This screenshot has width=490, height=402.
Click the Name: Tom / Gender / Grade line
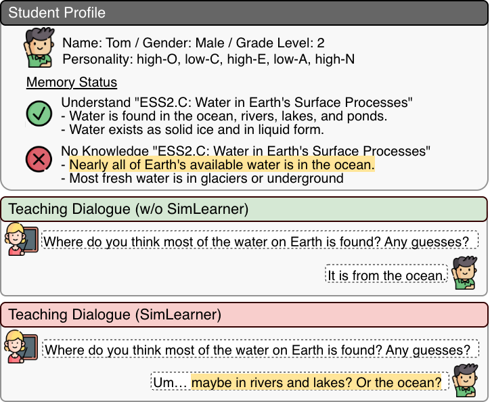pos(193,43)
